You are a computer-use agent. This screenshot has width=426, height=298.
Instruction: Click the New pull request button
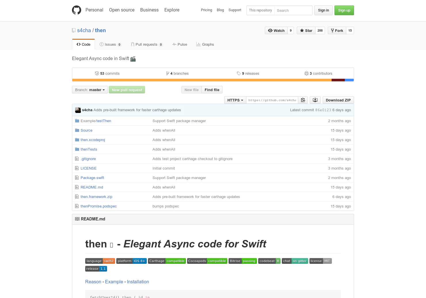tap(127, 90)
